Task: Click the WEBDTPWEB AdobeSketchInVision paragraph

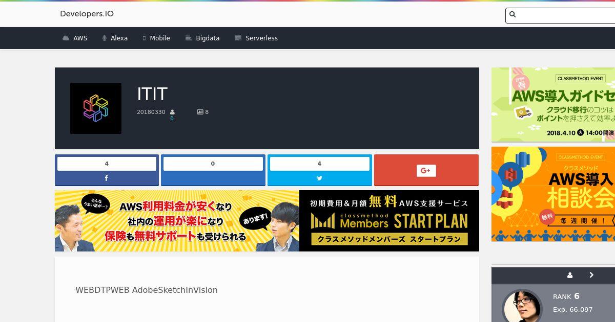Action: pos(147,290)
